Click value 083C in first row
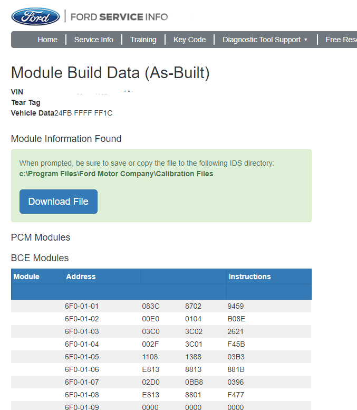This screenshot has height=410, width=357. [151, 306]
